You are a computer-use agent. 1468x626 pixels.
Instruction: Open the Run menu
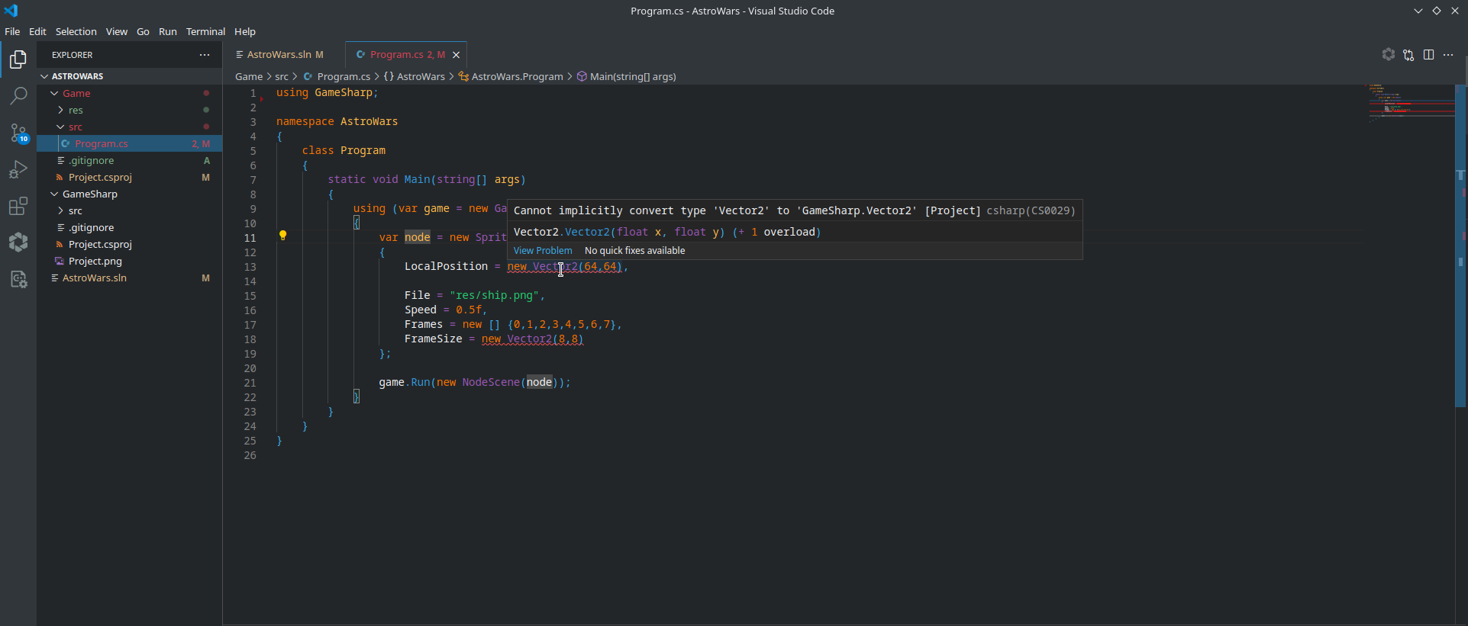[168, 31]
